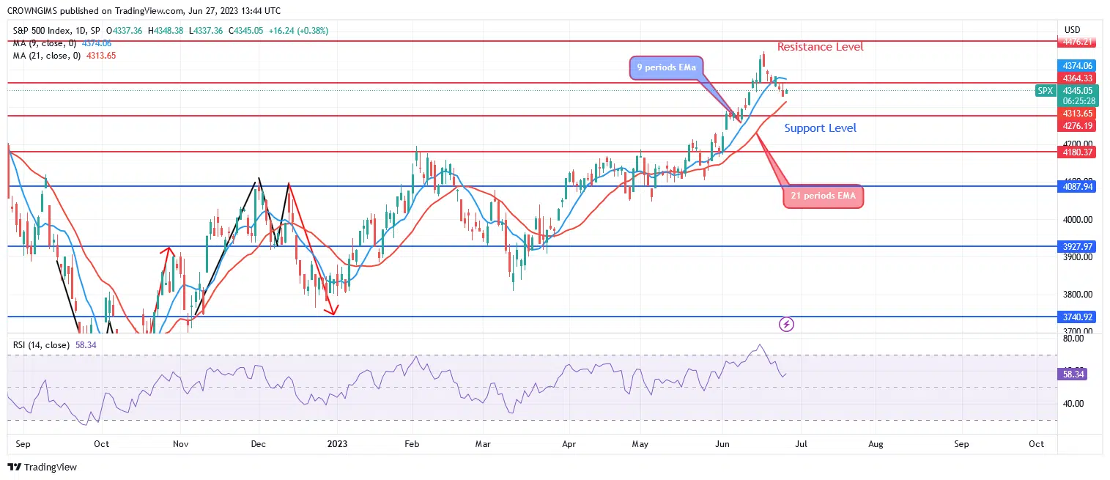The width and height of the screenshot is (1110, 480).
Task: Select the Resistance Level text annotation
Action: [820, 47]
